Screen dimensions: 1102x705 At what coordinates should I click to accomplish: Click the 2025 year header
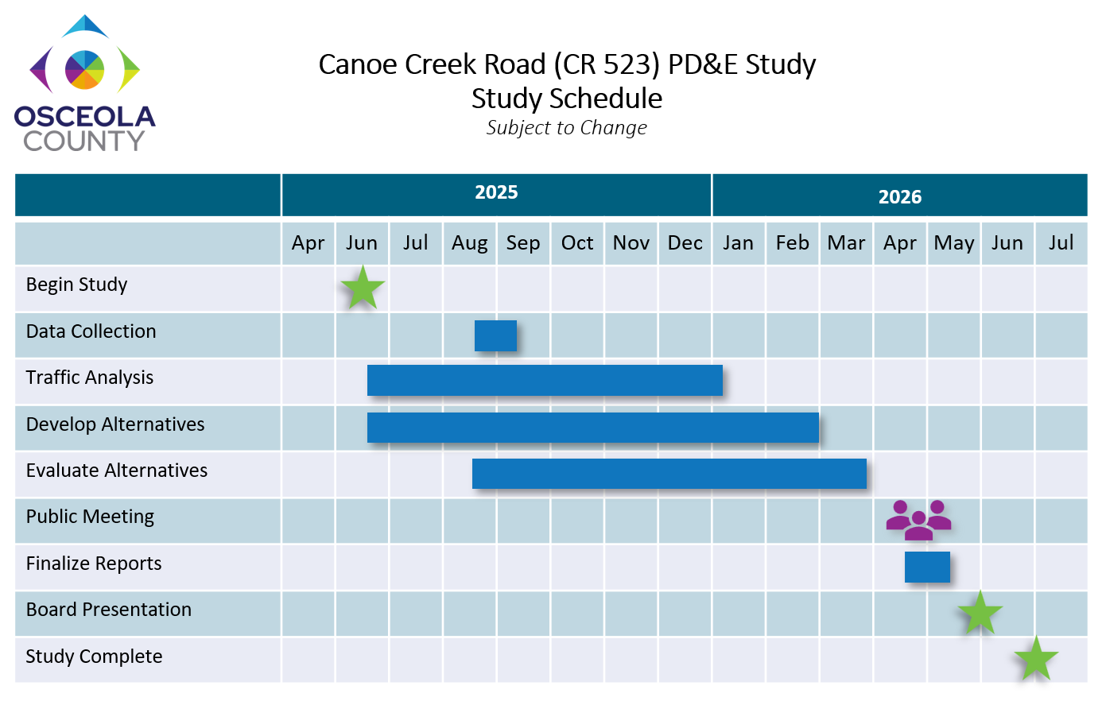coord(496,193)
